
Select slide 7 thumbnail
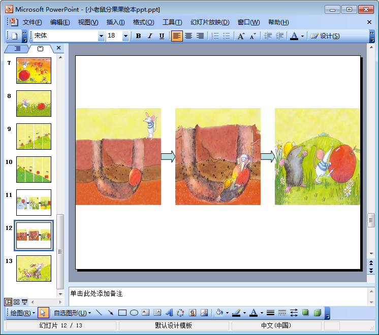tap(34, 71)
